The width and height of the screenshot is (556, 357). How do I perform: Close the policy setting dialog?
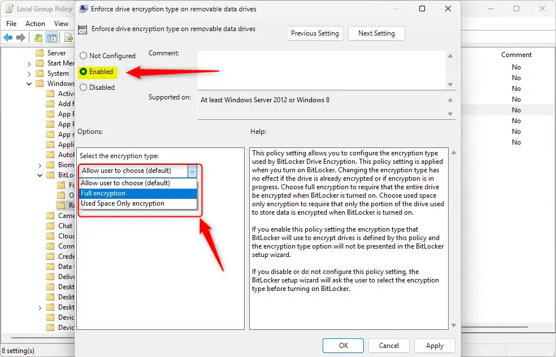pos(448,8)
